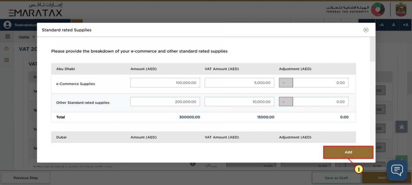Open the Home breadcrumb link
This screenshot has height=185, width=412.
[24, 37]
